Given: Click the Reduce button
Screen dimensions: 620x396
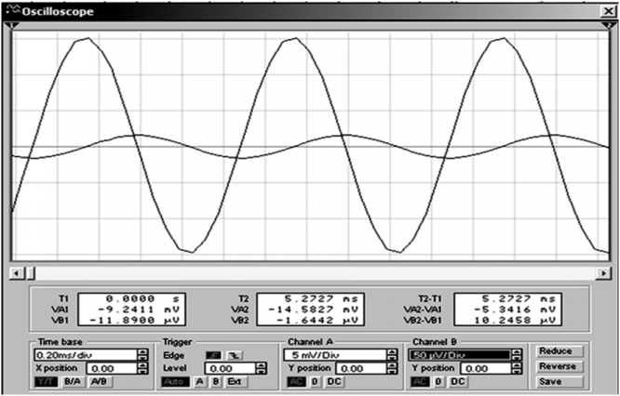Looking at the screenshot, I should (559, 351).
